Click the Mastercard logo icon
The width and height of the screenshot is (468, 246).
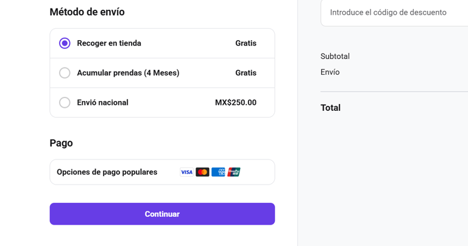pos(202,172)
